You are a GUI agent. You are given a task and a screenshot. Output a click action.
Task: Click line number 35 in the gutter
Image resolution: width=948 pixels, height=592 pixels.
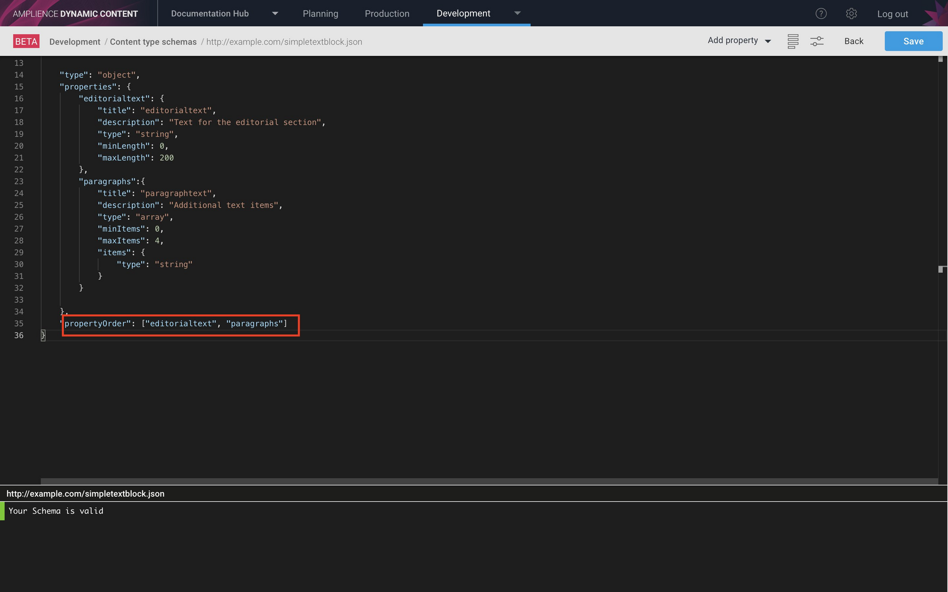[x=19, y=323]
